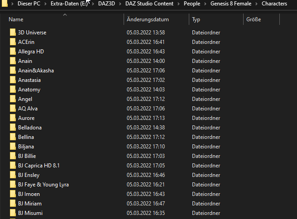Click the Allegra HD folder icon

point(13,51)
